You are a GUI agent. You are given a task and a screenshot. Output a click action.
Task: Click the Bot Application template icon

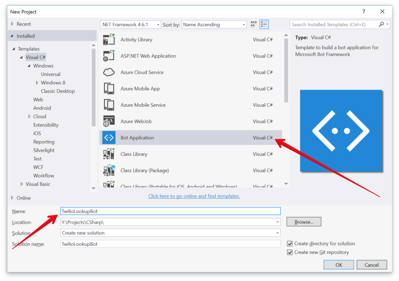(109, 137)
